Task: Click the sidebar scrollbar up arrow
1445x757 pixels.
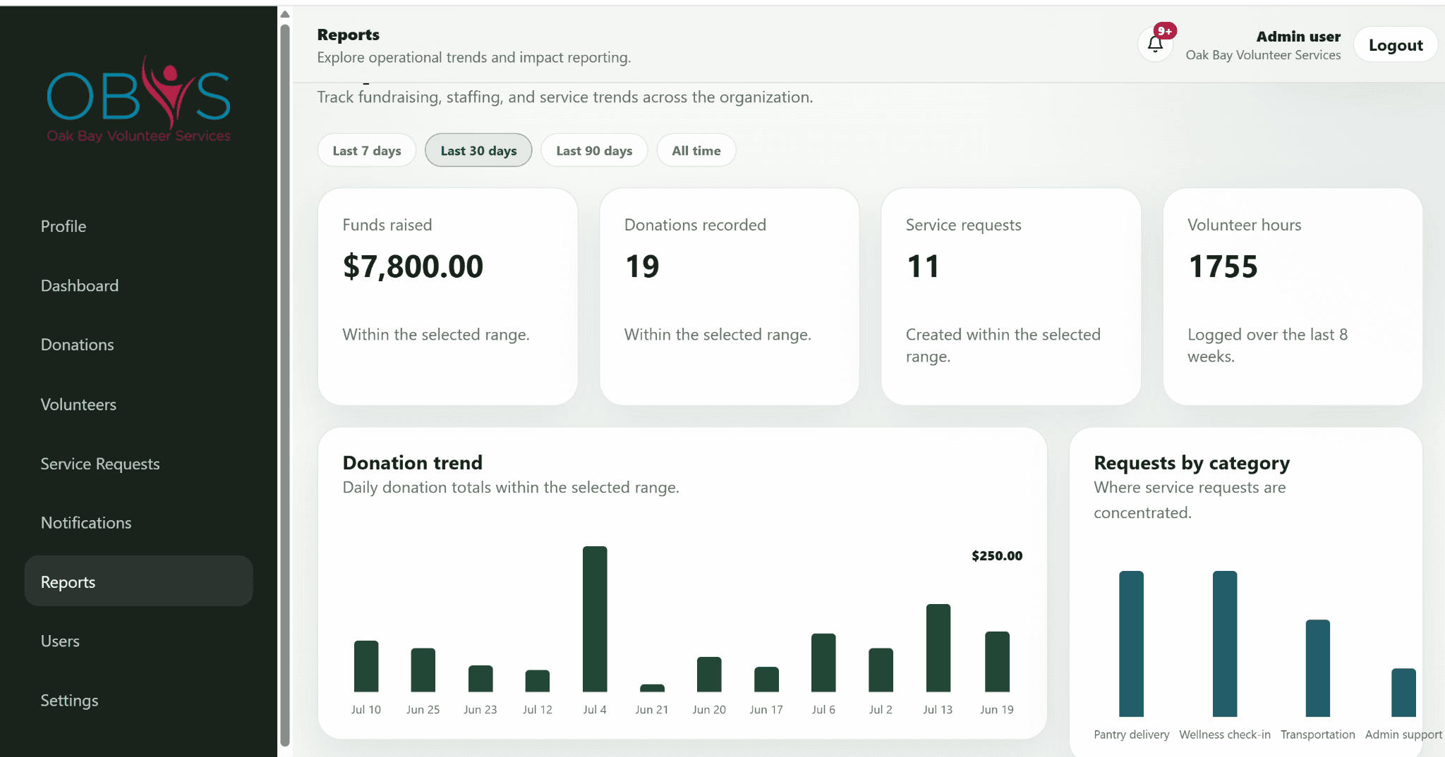Action: coord(285,14)
